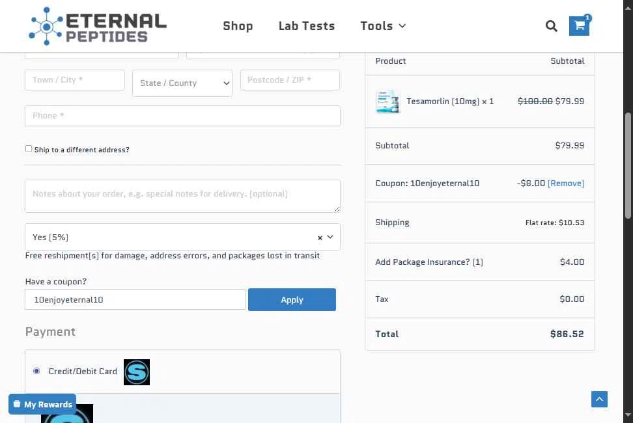Screen dimensions: 633x423
Task: Click the Tesamorlin (10mg) × 1 product name
Action: pyautogui.click(x=450, y=102)
